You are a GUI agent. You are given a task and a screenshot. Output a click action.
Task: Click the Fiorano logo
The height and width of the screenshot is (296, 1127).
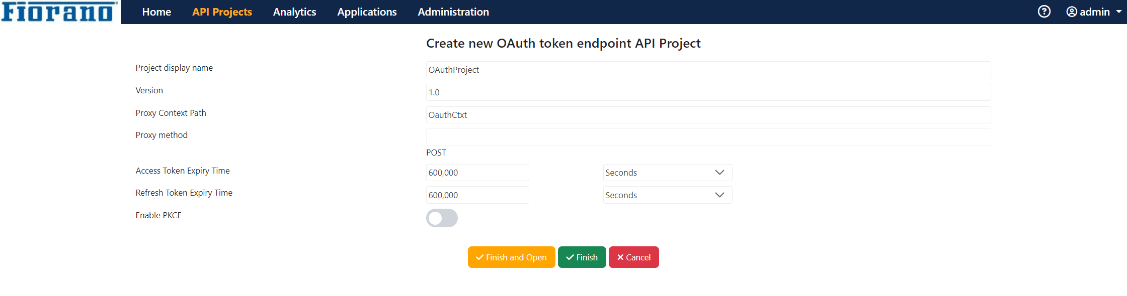coord(59,12)
